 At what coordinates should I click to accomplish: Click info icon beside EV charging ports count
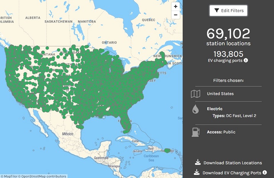(246, 60)
